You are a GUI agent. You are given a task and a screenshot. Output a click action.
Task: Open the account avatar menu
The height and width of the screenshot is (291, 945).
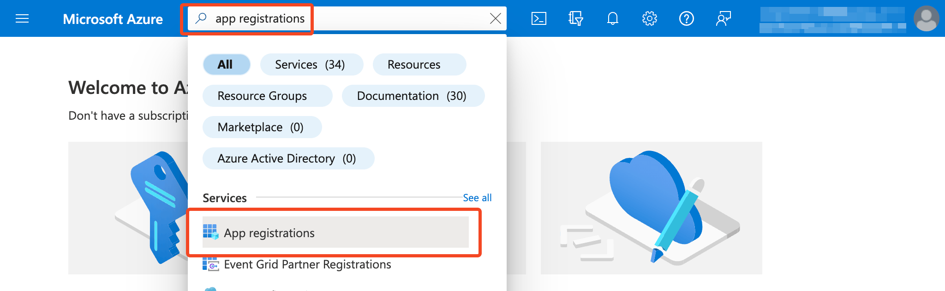tap(926, 18)
